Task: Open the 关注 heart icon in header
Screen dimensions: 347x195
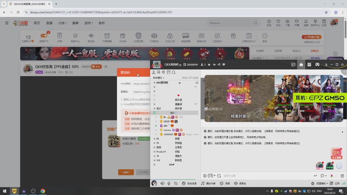Action: pos(278,23)
